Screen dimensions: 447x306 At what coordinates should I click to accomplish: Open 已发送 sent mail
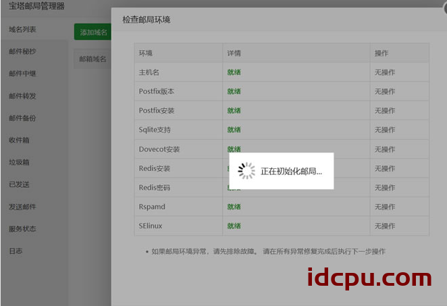(19, 184)
